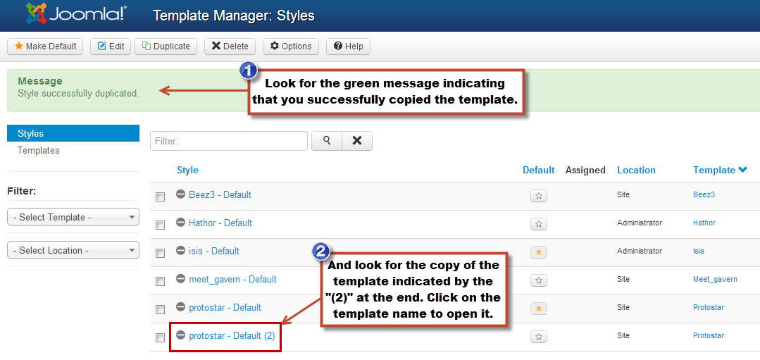Open the Isis template link
The width and height of the screenshot is (760, 360).
pos(699,251)
